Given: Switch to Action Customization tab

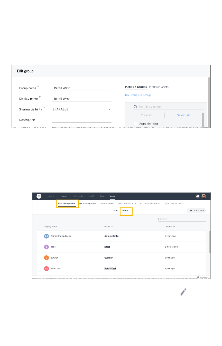Looking at the screenshot, I should tap(150, 203).
